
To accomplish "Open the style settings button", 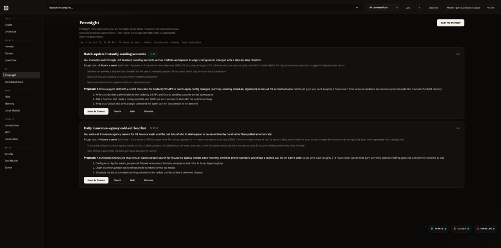I will point(491,7).
